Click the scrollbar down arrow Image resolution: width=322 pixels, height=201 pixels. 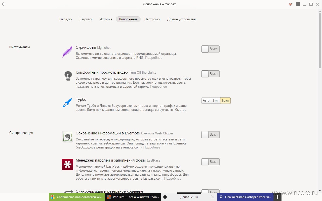tap(320, 191)
